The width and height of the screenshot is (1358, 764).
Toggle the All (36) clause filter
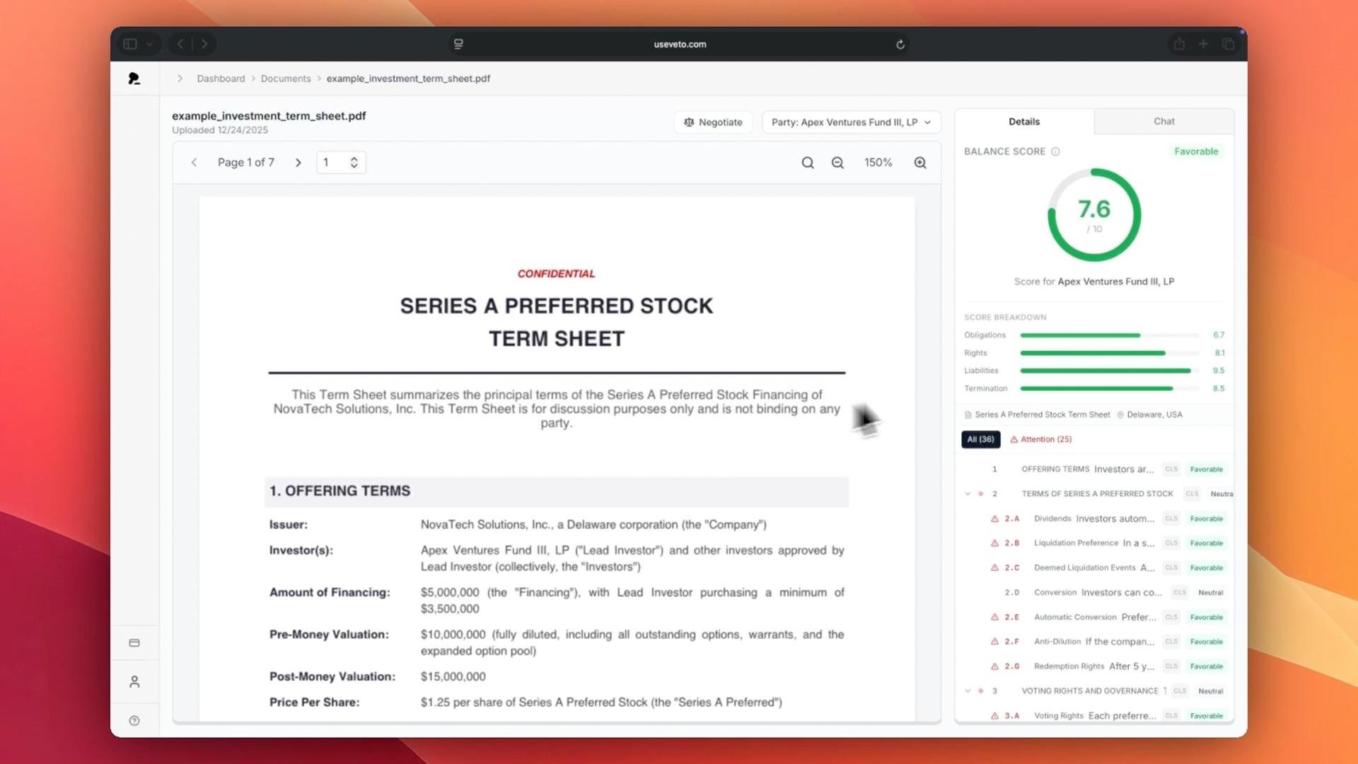pyautogui.click(x=980, y=439)
